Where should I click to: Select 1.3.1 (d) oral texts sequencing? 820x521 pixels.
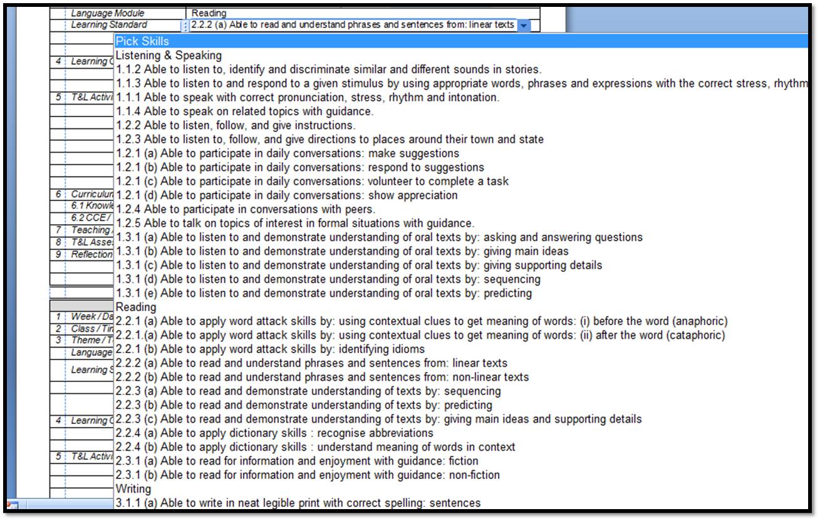[328, 279]
